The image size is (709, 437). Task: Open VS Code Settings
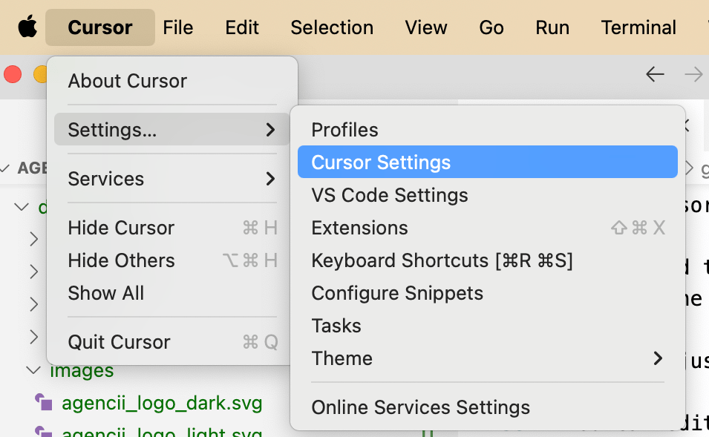(x=488, y=195)
